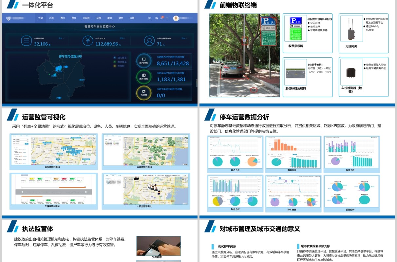Open the 财务分析 chart thumbnail
The height and width of the screenshot is (262, 397).
(235, 192)
